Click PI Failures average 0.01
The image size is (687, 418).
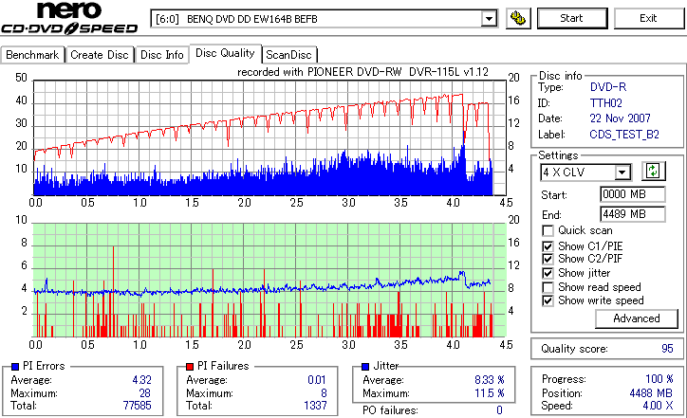pyautogui.click(x=317, y=380)
